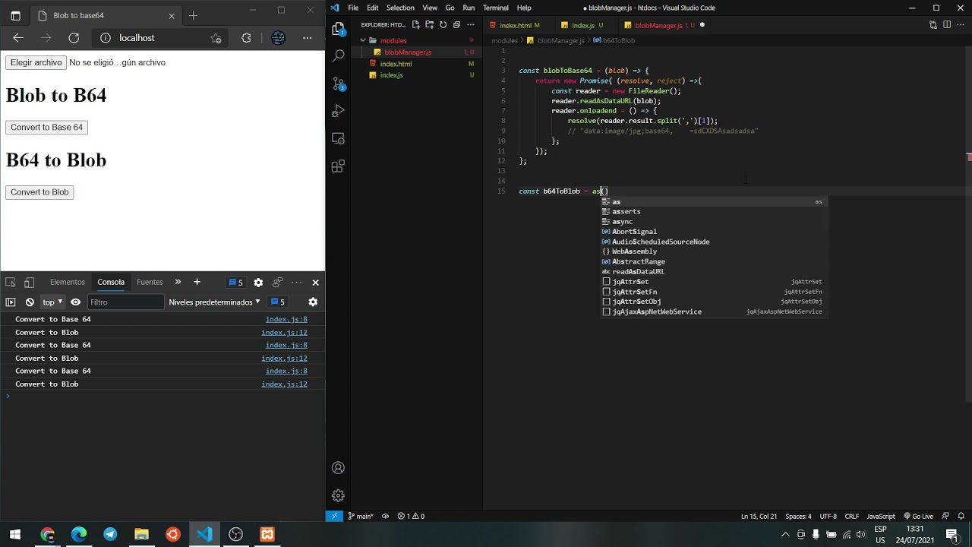
Task: Open the Accounts menu in activity bar
Action: point(339,468)
